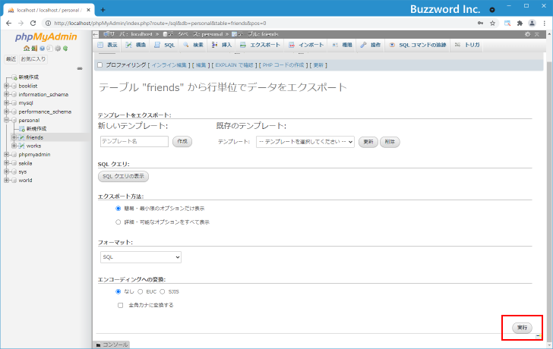Open the インポート tab
This screenshot has height=349, width=553.
pyautogui.click(x=306, y=45)
